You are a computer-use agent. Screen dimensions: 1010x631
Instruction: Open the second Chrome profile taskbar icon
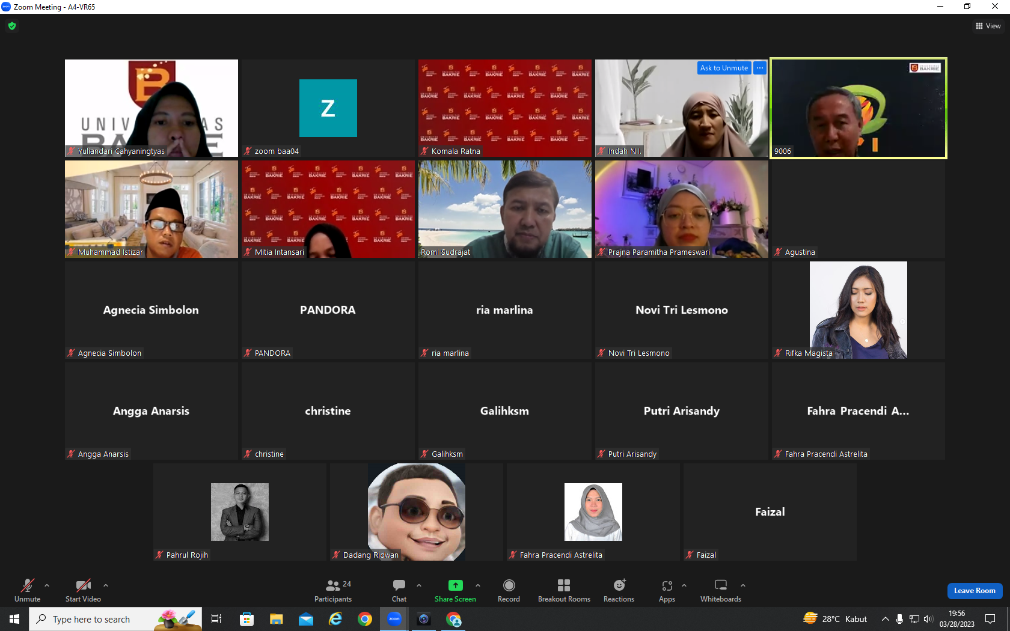(x=454, y=619)
